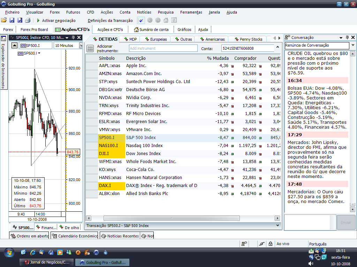Open the Ferramentas menu
Viewport: 357px width, 267px height.
(191, 12)
